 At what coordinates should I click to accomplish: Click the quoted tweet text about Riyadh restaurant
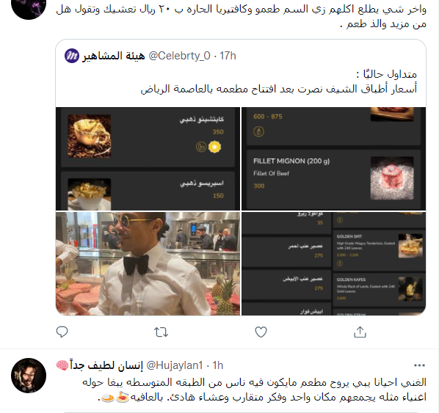(278, 81)
